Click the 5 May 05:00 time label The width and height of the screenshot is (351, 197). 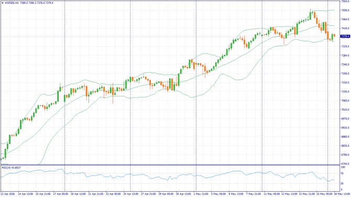tap(218, 194)
